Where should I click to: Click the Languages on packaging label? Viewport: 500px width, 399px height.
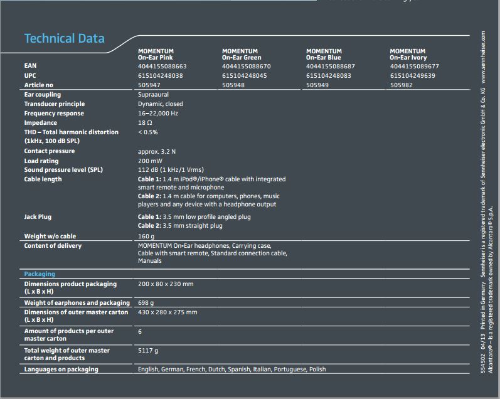pyautogui.click(x=61, y=370)
